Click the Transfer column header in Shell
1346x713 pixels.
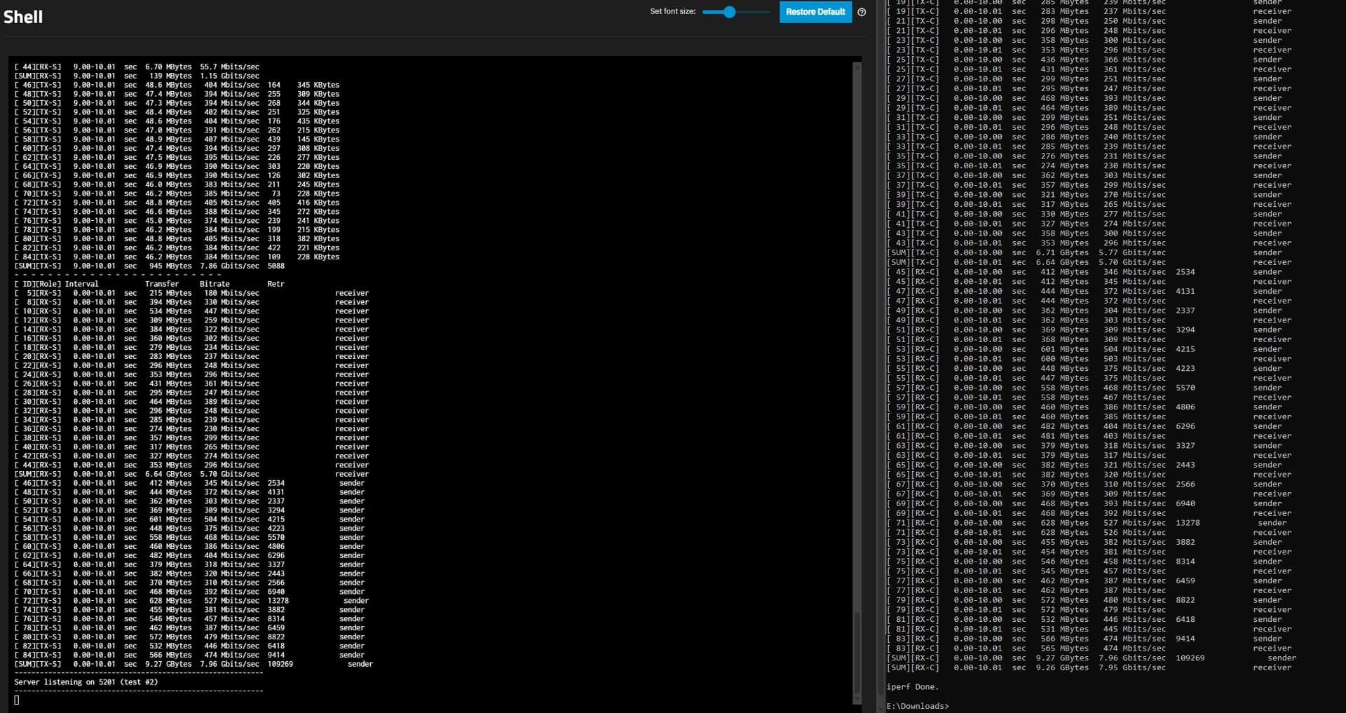point(162,284)
